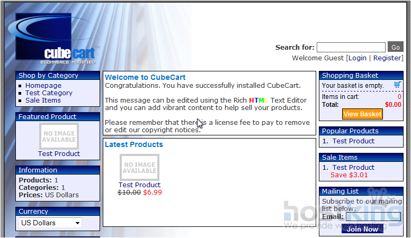Open the Register link
Viewport: 411px width, 238px height.
(387, 58)
